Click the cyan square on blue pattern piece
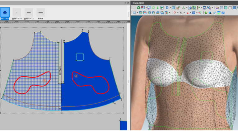238x131 pixels. pyautogui.click(x=80, y=56)
